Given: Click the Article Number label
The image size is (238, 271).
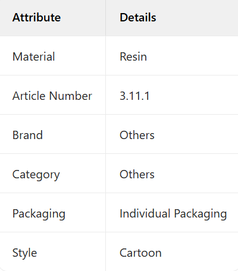Looking at the screenshot, I should pos(52,96).
